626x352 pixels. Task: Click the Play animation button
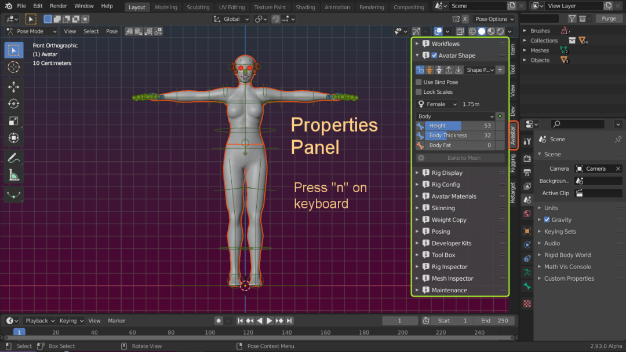[269, 321]
